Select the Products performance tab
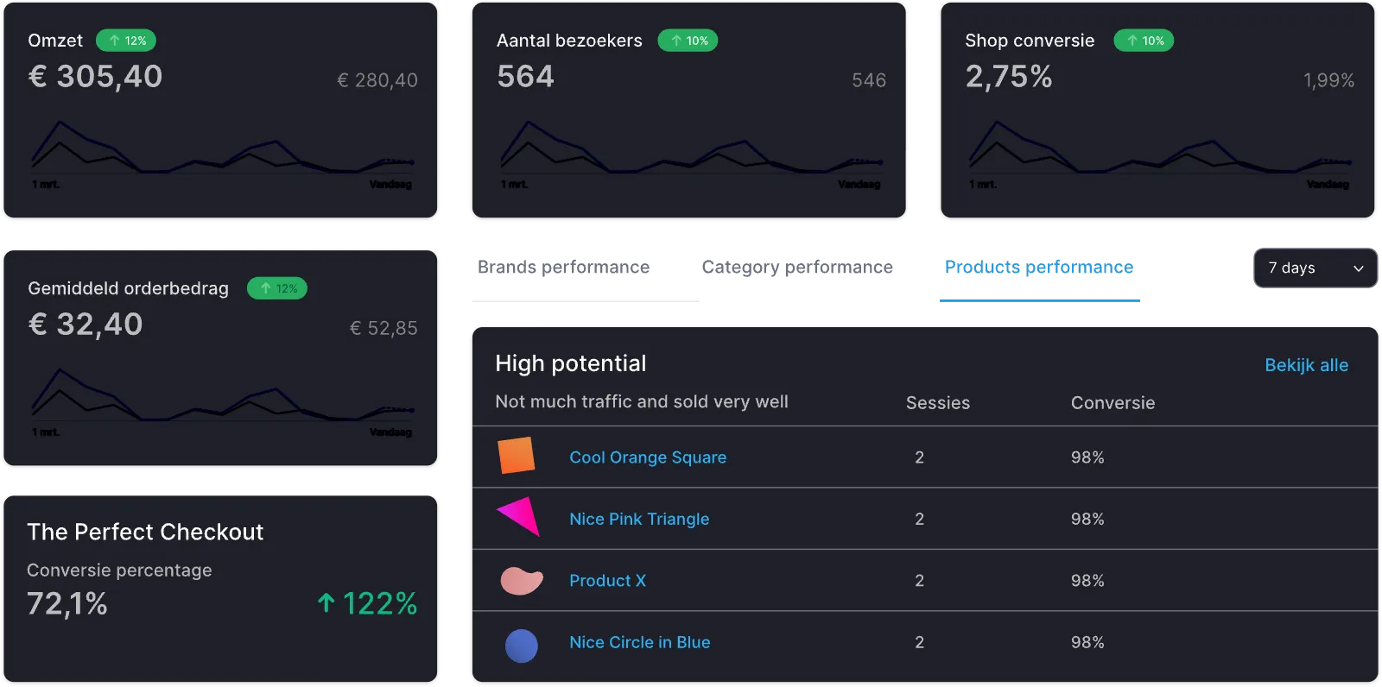 [1039, 268]
